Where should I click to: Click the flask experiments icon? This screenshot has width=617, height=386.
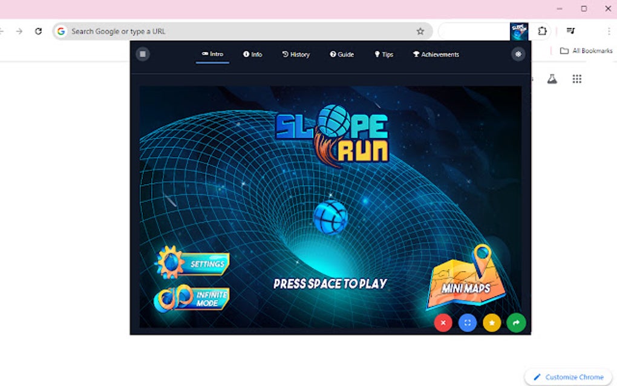point(552,79)
